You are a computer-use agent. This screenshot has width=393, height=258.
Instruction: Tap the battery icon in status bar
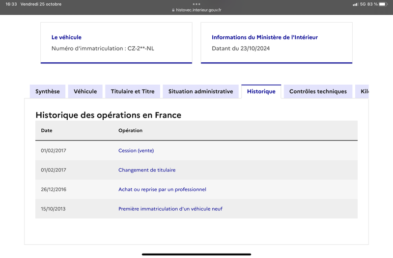click(x=383, y=4)
